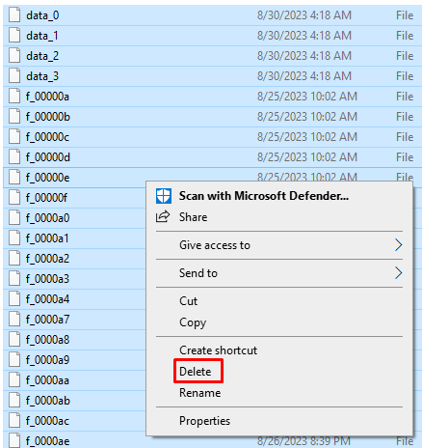Click the file icon beside f_0000ac
The width and height of the screenshot is (422, 448).
(x=14, y=421)
